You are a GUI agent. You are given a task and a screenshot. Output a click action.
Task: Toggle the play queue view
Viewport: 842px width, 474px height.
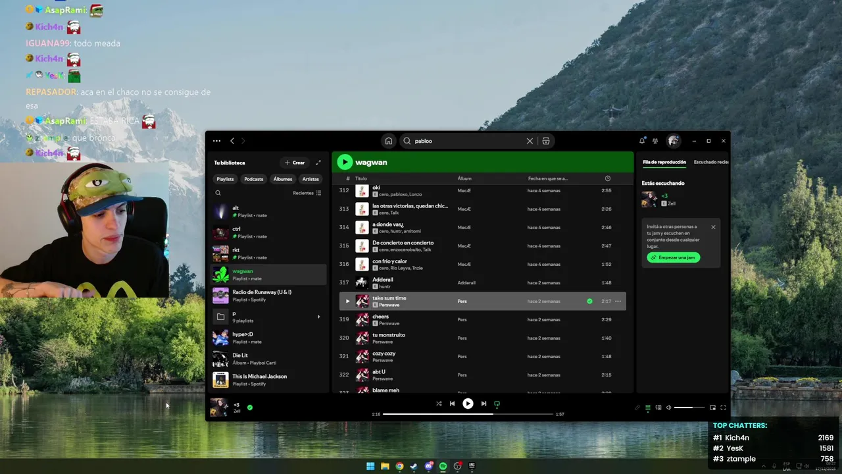(x=648, y=408)
